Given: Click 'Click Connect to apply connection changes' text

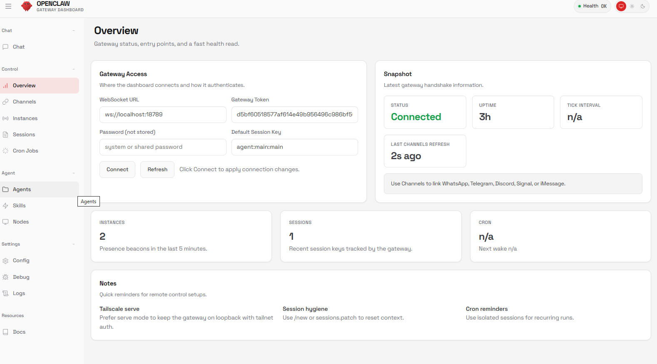Looking at the screenshot, I should tap(239, 170).
